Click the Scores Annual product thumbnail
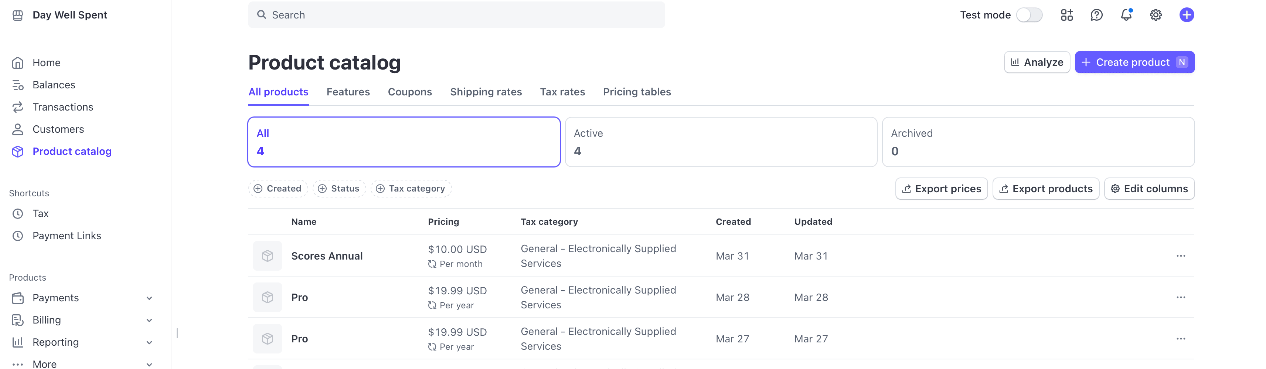This screenshot has width=1266, height=369. pos(268,256)
